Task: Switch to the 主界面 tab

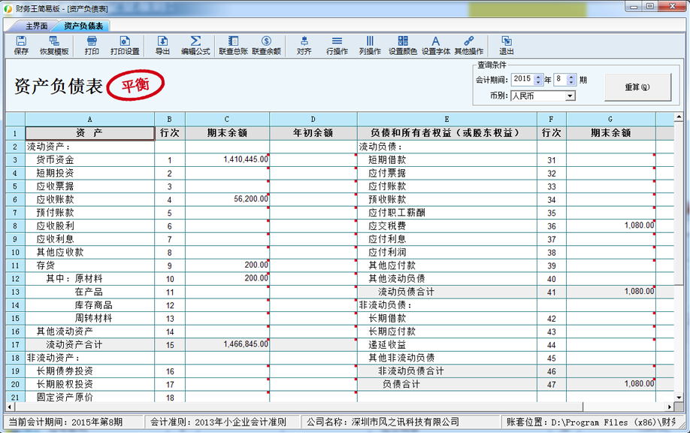Action: point(37,26)
